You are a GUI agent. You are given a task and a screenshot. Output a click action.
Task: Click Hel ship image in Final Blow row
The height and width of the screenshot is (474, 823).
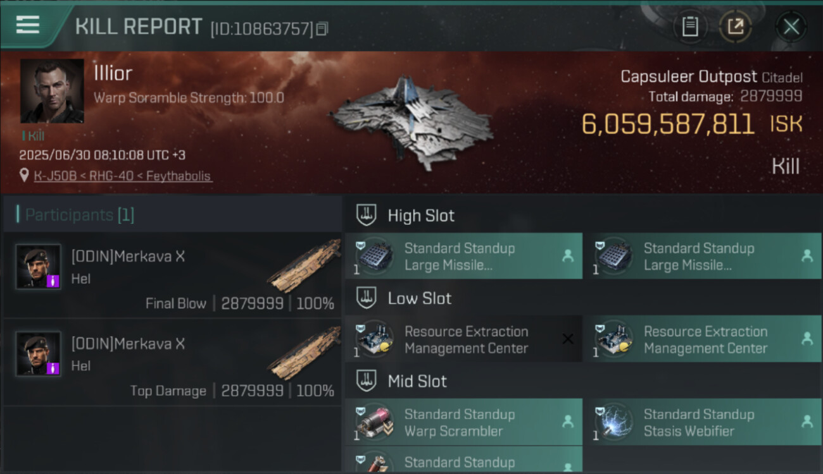click(x=304, y=265)
